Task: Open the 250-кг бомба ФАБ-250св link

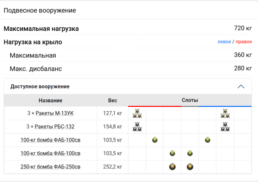Action: [x=50, y=167]
